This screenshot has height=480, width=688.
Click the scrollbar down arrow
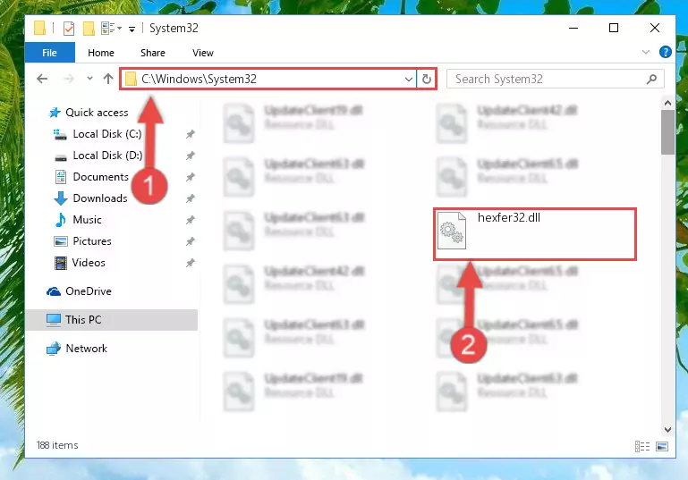click(667, 430)
